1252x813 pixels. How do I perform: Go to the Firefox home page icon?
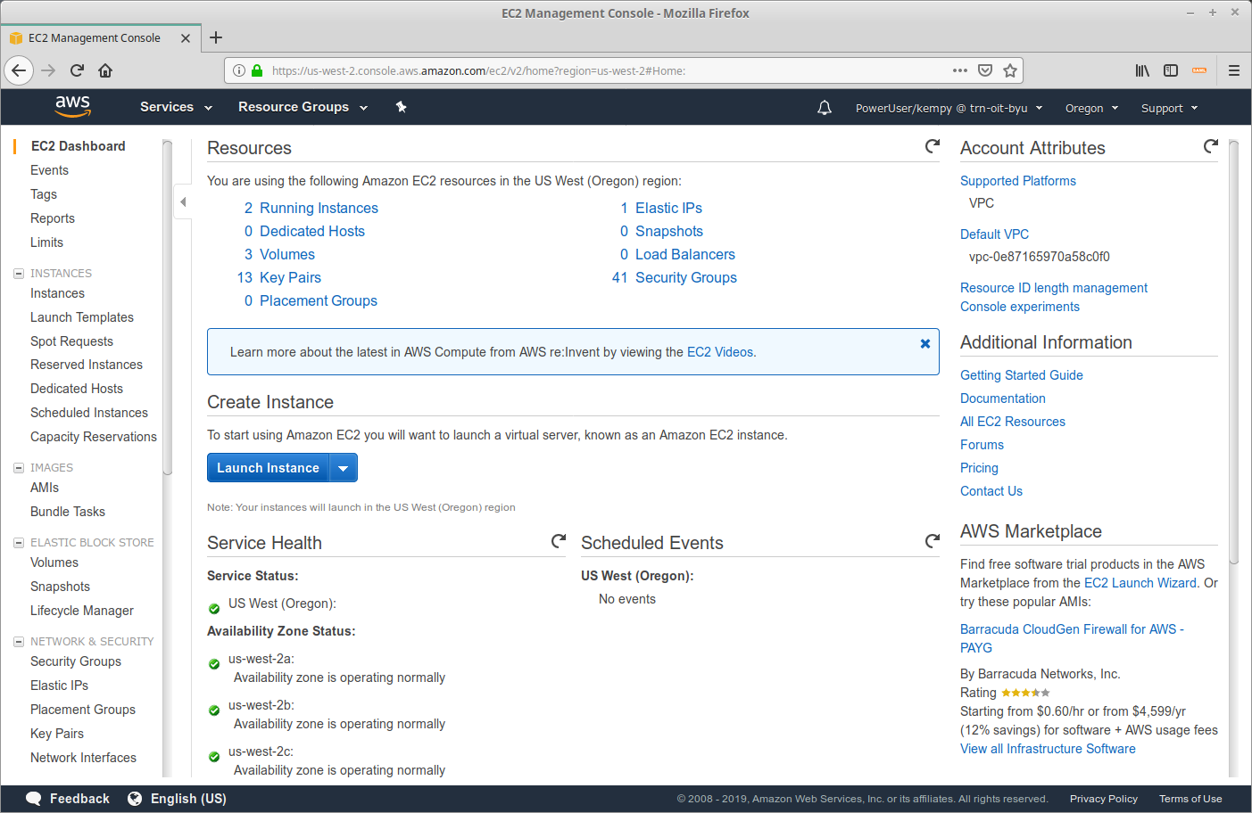105,70
